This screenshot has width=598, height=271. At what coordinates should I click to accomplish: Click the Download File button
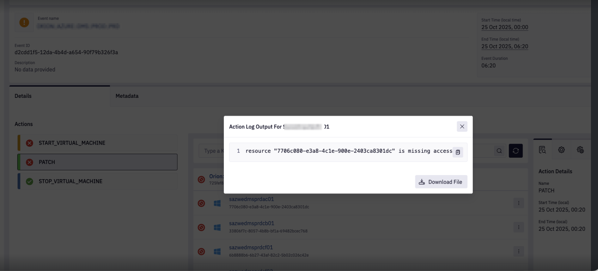point(441,182)
